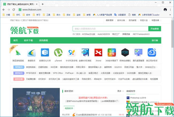Open the µTorrent green icon

(x=58, y=52)
